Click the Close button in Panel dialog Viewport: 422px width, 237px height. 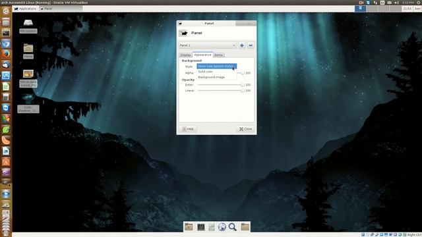coord(245,129)
